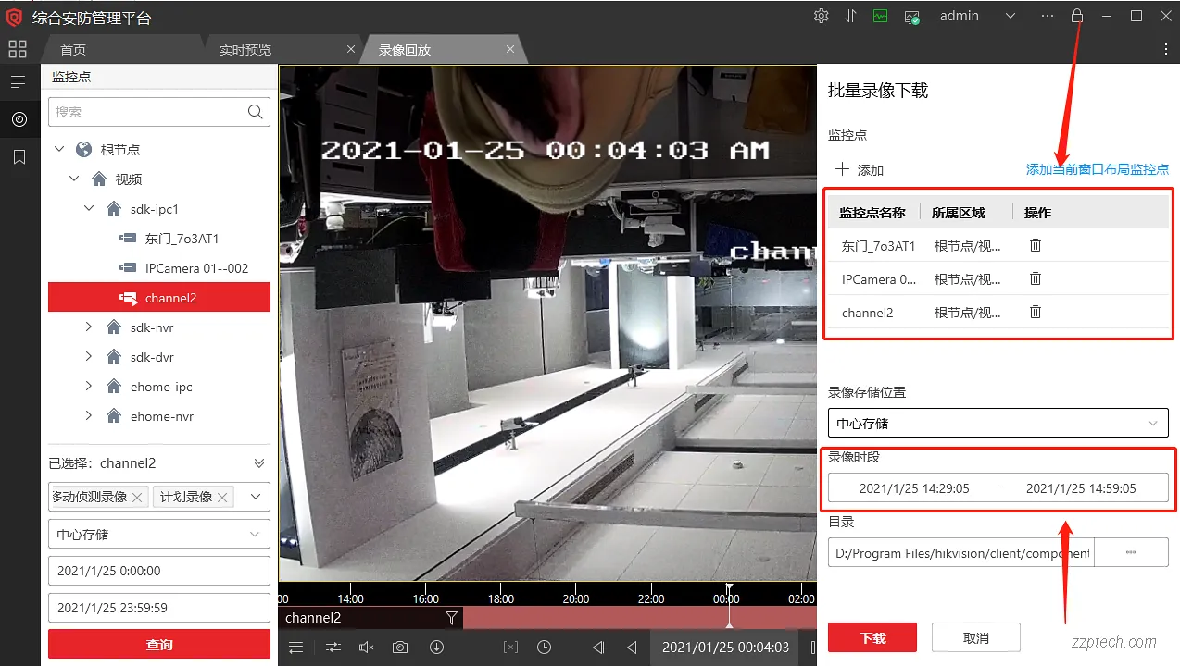Lock the screen using the padlock icon

pos(1076,16)
